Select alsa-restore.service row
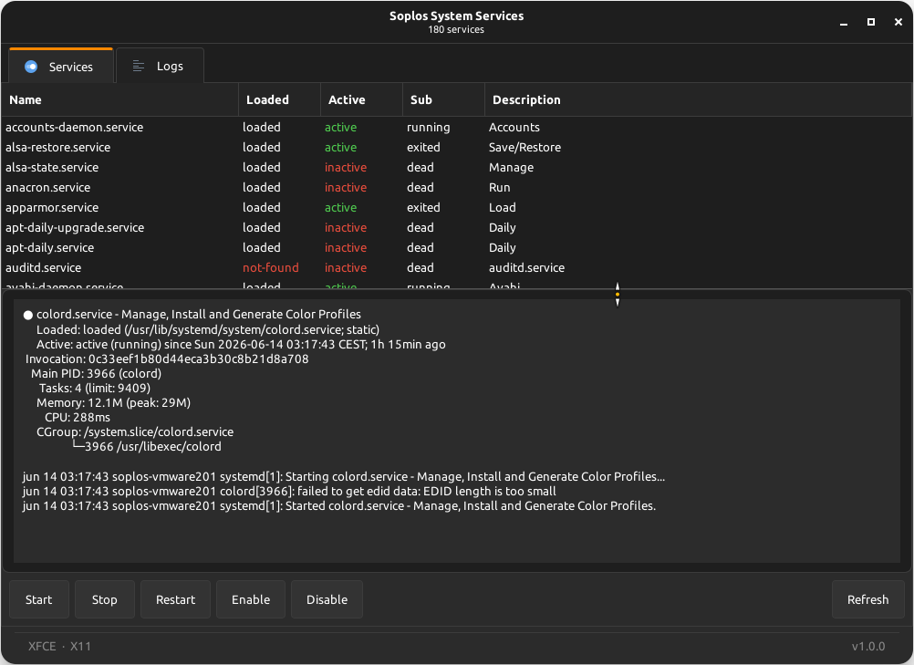Viewport: 914px width, 665px height. point(457,147)
